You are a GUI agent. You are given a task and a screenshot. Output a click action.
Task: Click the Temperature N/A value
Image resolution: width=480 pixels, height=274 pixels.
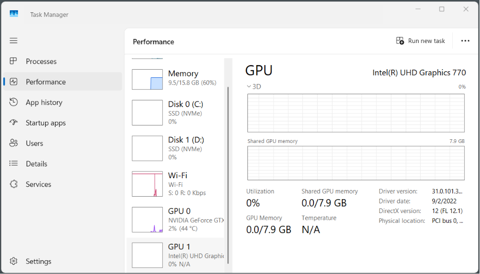click(x=311, y=229)
